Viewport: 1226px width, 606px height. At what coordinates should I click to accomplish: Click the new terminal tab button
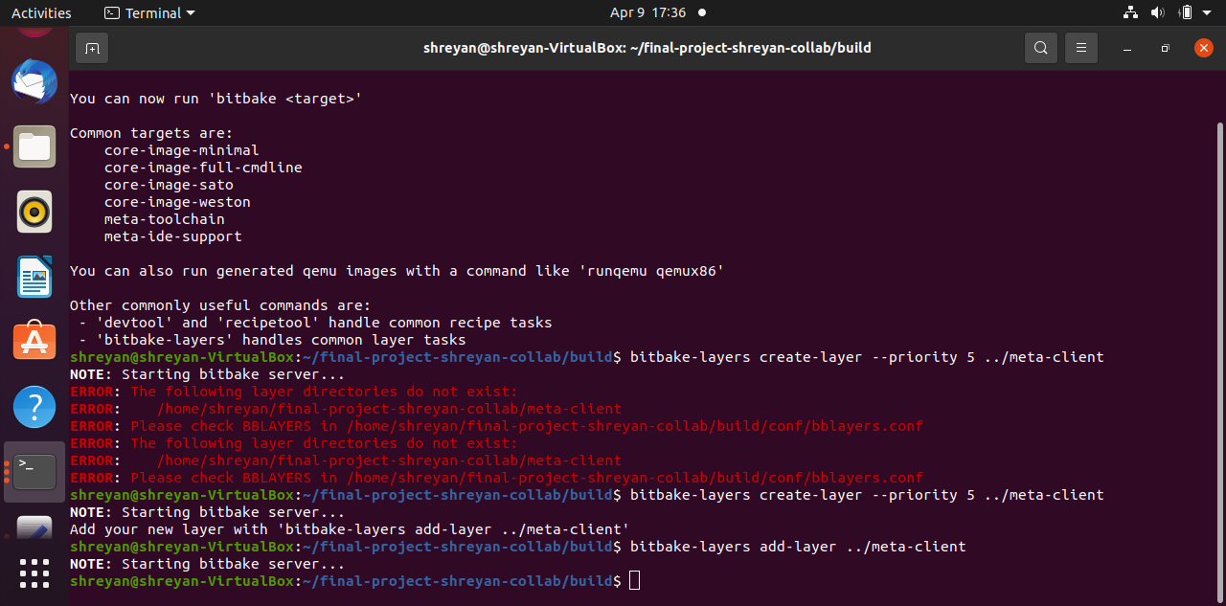(x=91, y=47)
